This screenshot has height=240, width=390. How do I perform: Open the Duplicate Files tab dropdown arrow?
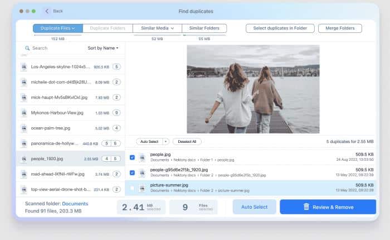(x=74, y=28)
